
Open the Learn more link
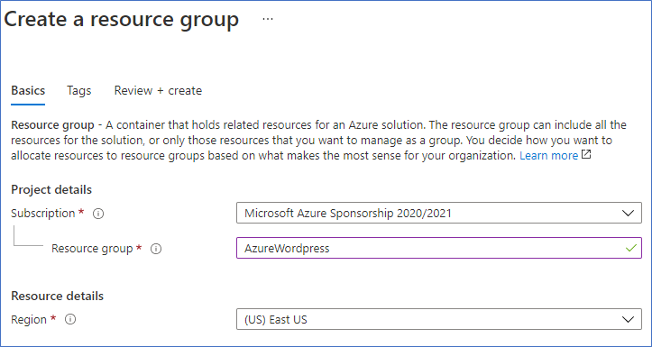pos(549,156)
